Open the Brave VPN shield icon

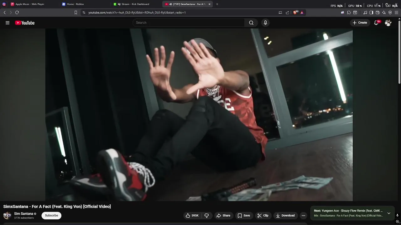click(x=390, y=12)
